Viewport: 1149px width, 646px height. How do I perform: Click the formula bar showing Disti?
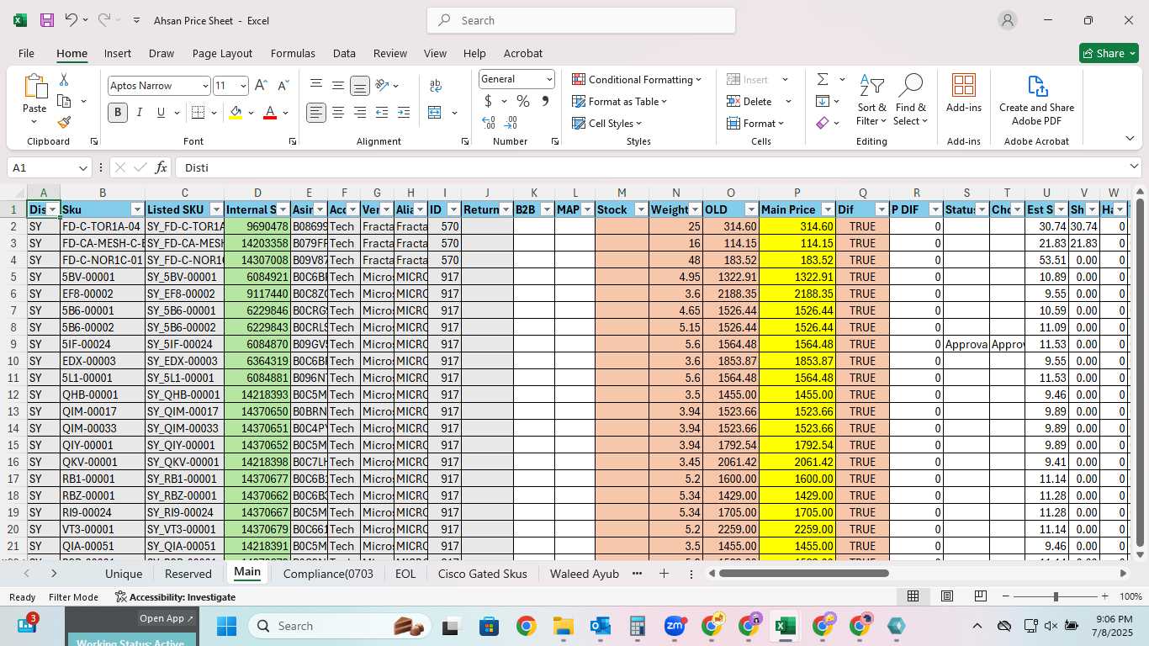[x=658, y=167]
